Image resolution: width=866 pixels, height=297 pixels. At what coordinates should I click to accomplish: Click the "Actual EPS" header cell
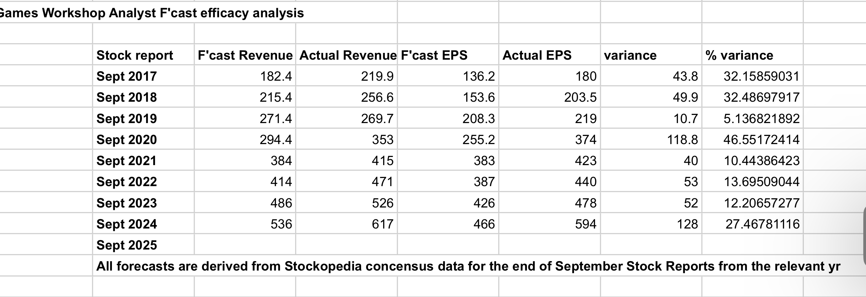click(537, 55)
